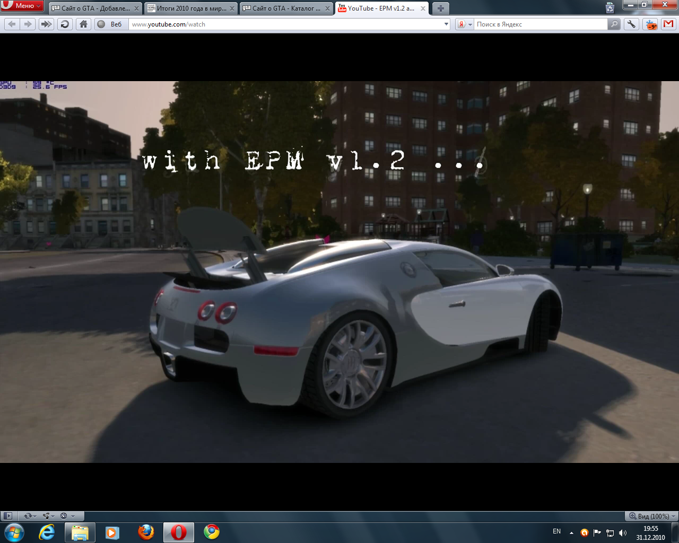Image resolution: width=679 pixels, height=543 pixels.
Task: Click the YouTube video frame
Action: tap(339, 271)
